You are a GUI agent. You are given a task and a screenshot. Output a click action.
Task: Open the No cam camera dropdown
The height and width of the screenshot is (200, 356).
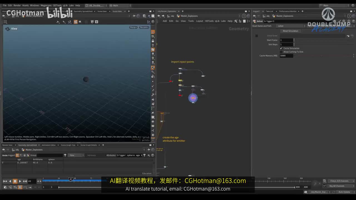(x=144, y=27)
